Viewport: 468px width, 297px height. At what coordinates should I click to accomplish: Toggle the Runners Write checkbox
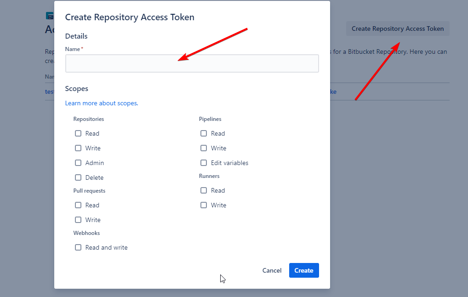tap(204, 205)
